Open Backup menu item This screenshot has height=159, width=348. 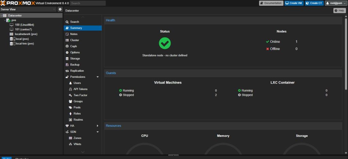[83, 65]
